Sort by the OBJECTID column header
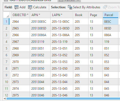120x101 pixels. [x=20, y=15]
